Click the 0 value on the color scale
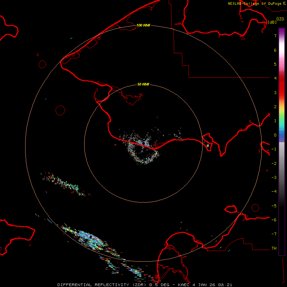 tap(275, 135)
